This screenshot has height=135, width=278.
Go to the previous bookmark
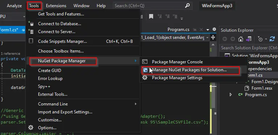coord(160,17)
